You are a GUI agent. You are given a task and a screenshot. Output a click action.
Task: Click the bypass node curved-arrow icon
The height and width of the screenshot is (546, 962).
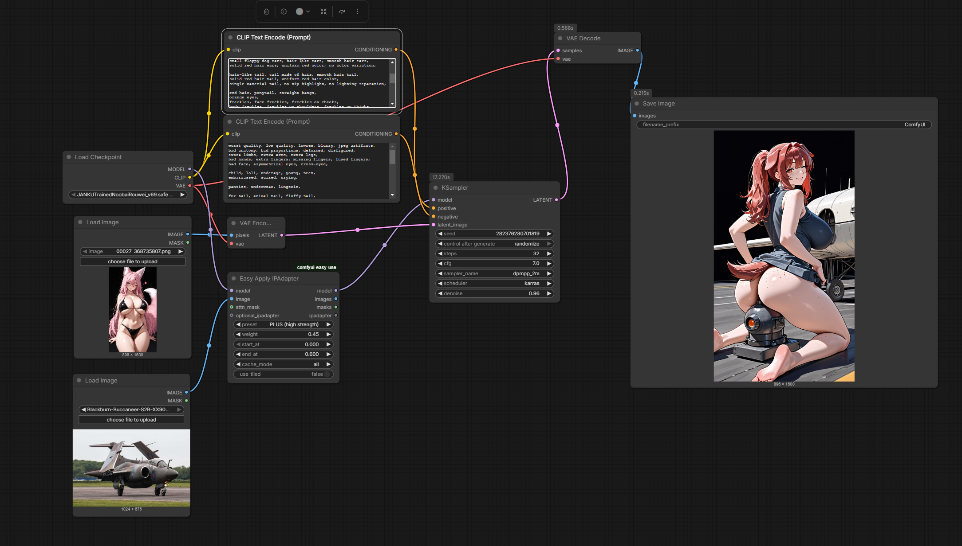342,12
